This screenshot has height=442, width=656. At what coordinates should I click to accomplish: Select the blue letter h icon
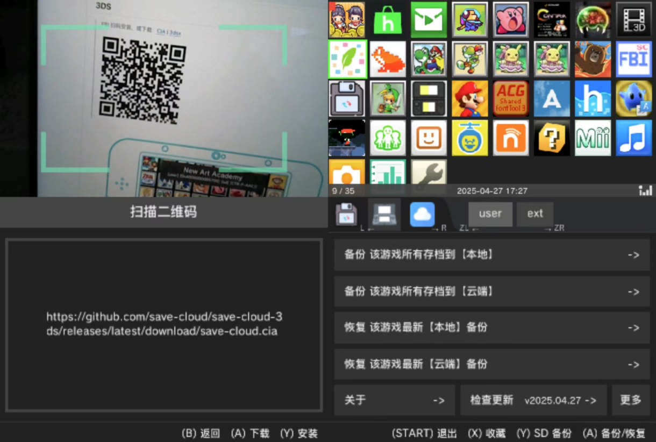[x=593, y=98]
